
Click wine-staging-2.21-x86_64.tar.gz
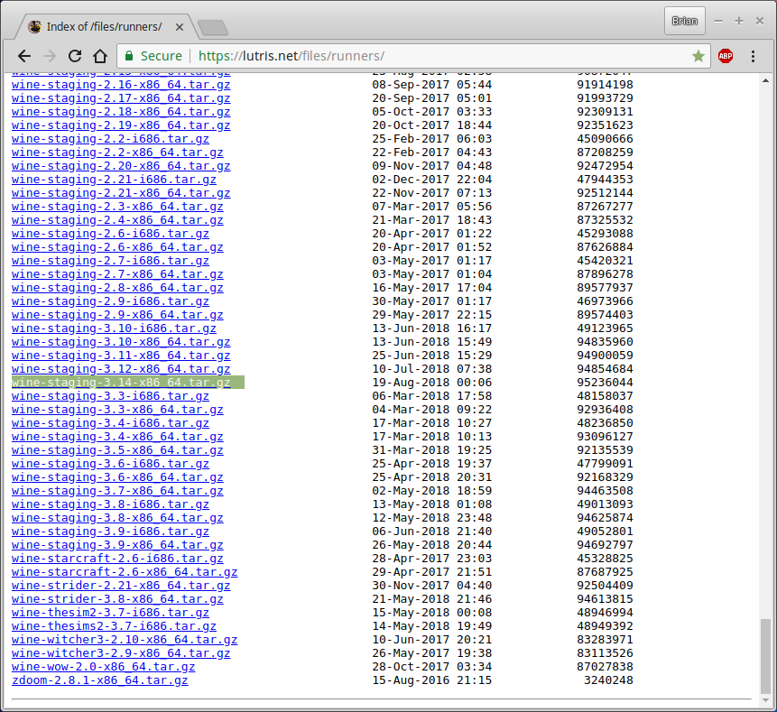(121, 193)
